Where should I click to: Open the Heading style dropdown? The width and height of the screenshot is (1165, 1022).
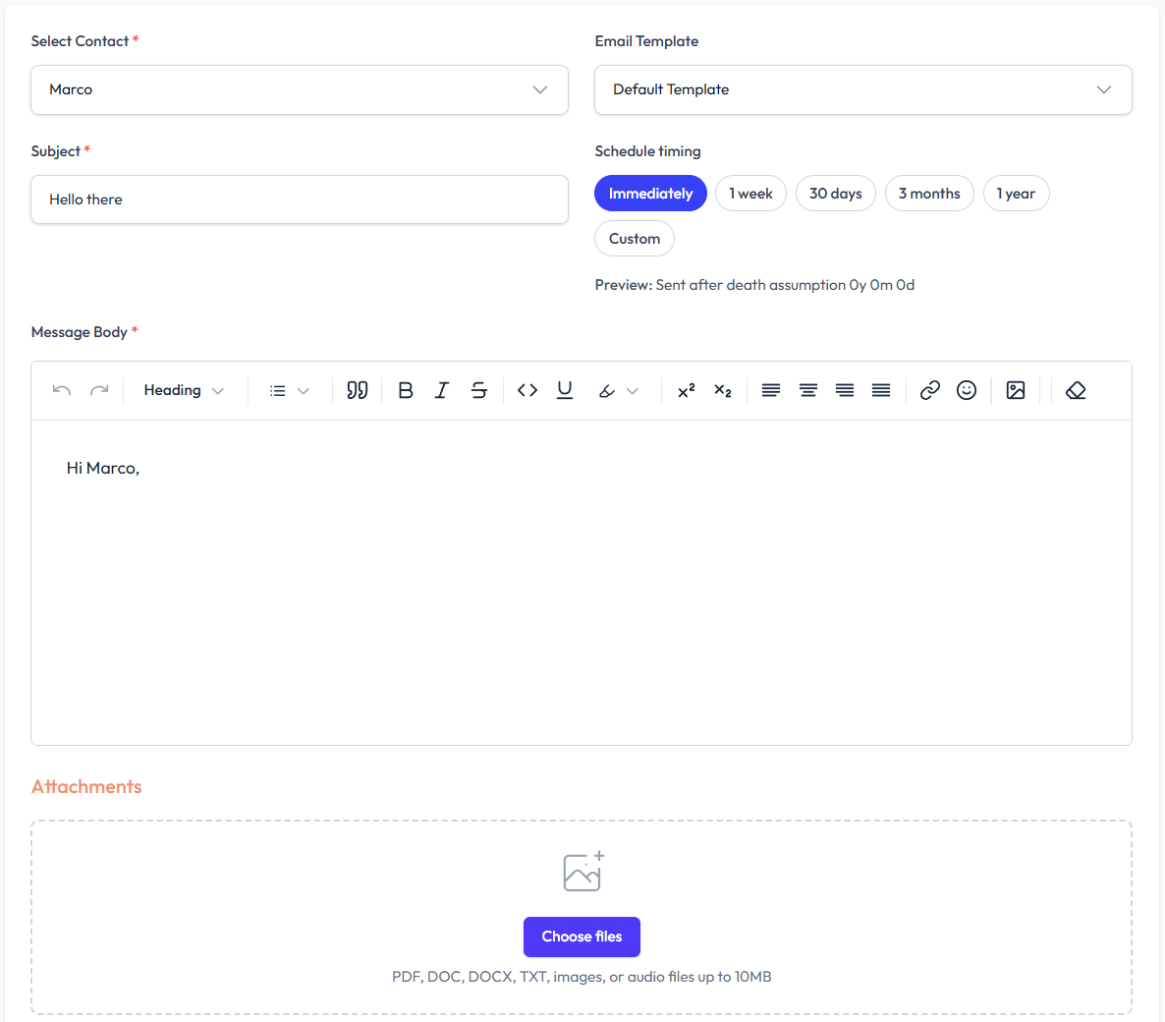tap(184, 390)
